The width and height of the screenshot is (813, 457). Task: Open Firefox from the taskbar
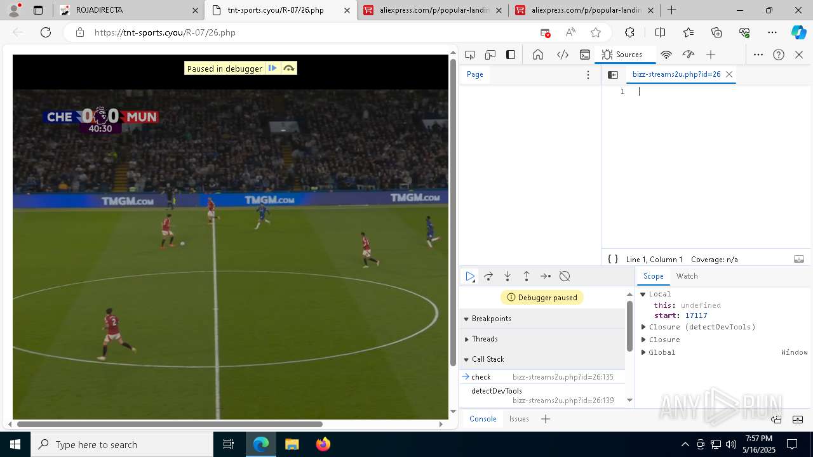[323, 444]
